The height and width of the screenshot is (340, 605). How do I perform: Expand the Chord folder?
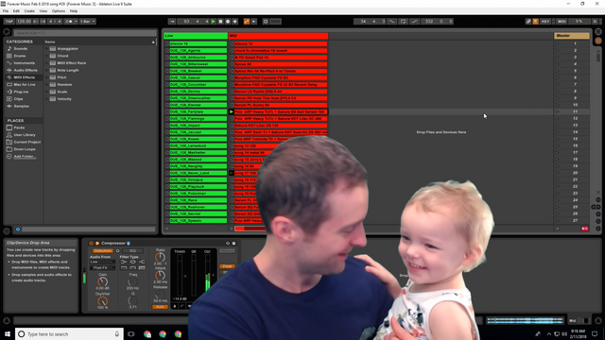[x=46, y=56]
